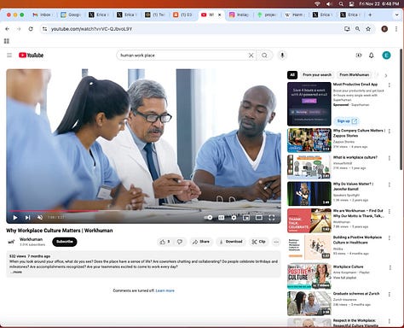Open a new browser tab

370,15
